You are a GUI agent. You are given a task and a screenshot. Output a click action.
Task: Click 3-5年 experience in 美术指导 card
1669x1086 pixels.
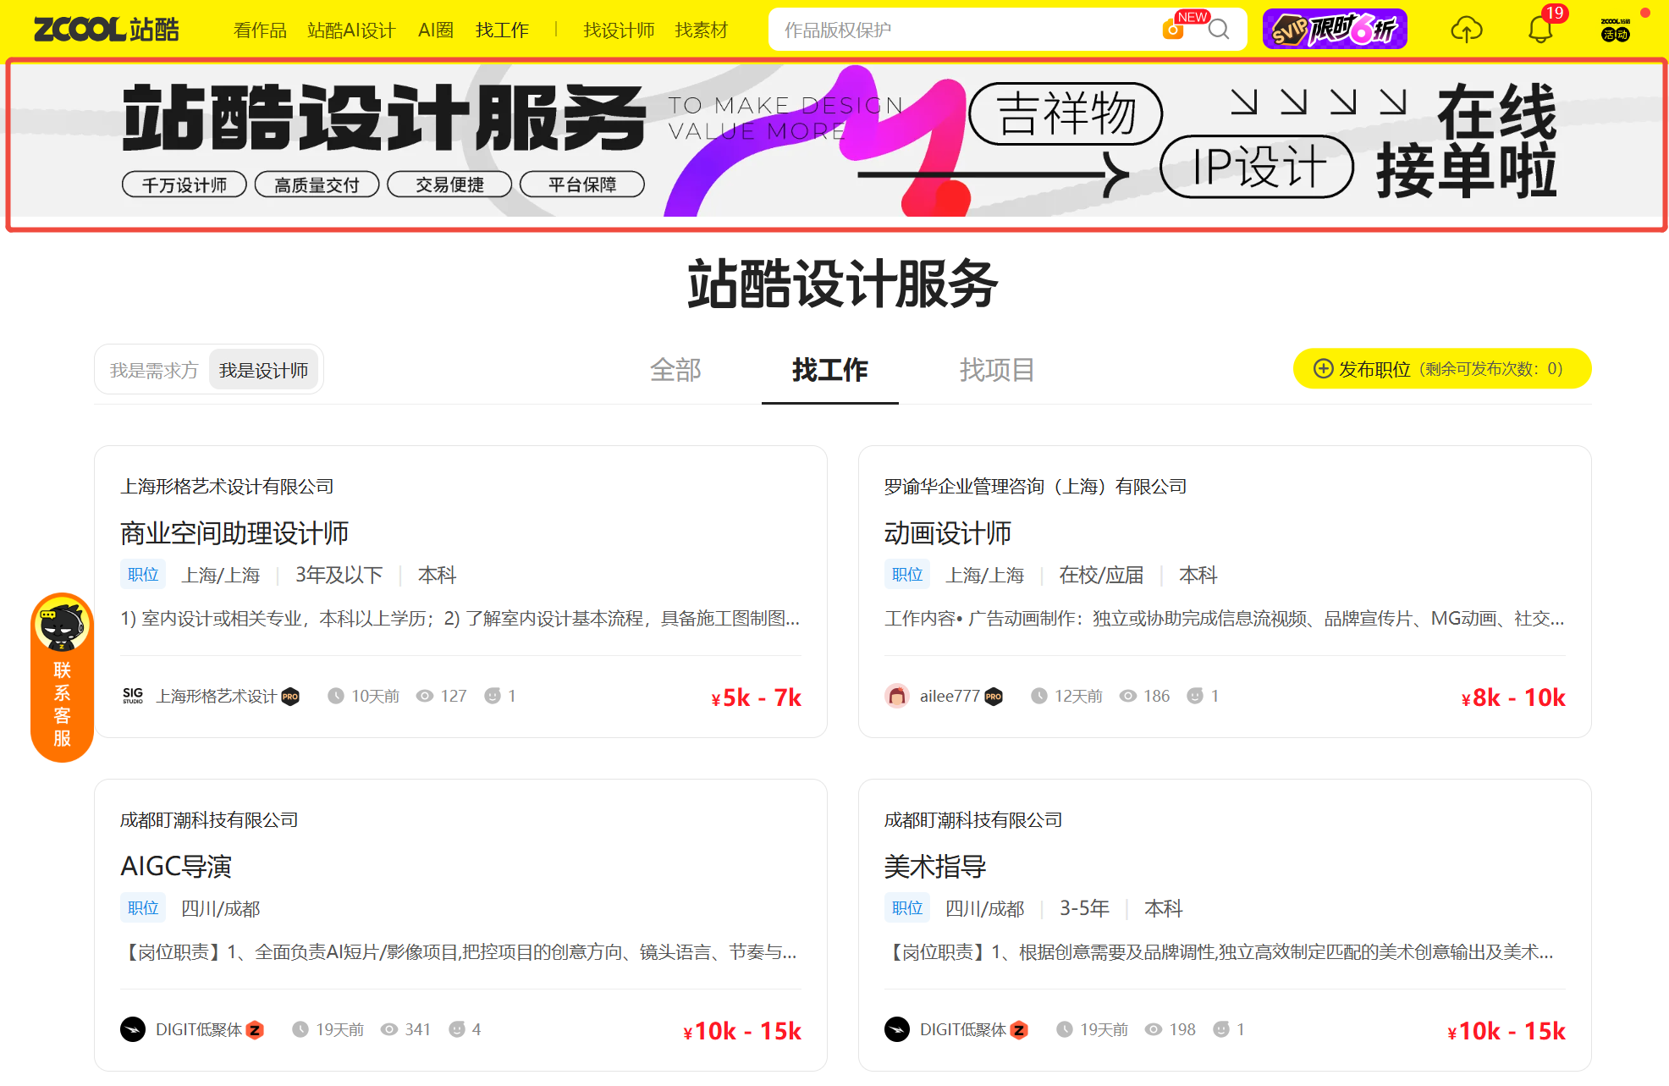pos(1084,908)
